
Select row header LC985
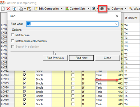point(8,83)
